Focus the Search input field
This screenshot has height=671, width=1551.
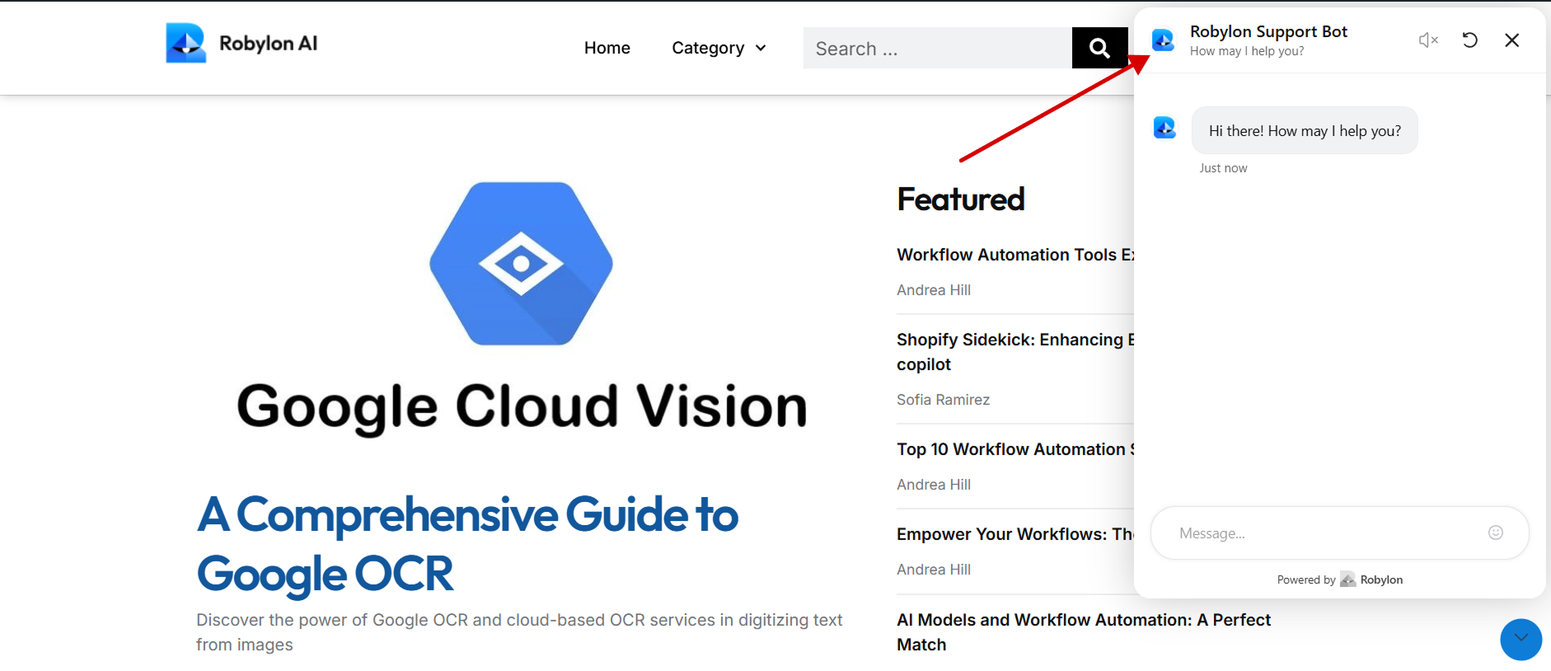click(937, 48)
